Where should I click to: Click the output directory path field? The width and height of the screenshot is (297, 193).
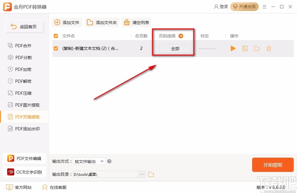pos(107,174)
